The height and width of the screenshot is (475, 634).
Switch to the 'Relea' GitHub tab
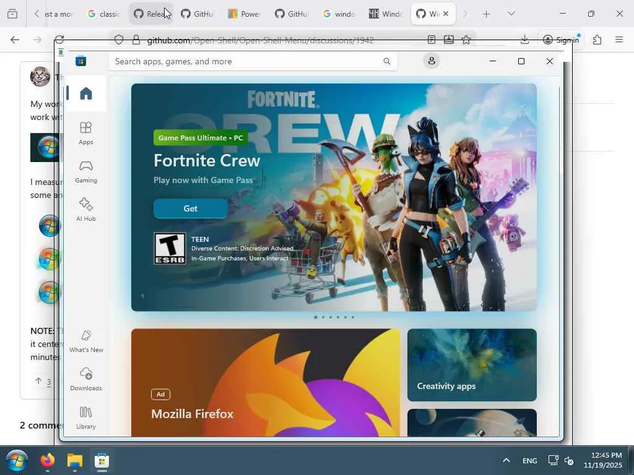151,14
